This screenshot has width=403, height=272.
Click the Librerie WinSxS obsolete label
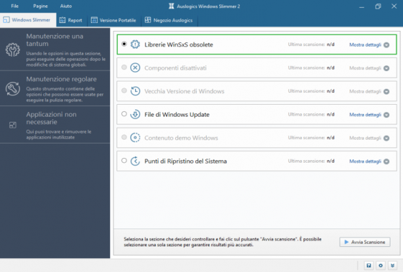point(178,45)
